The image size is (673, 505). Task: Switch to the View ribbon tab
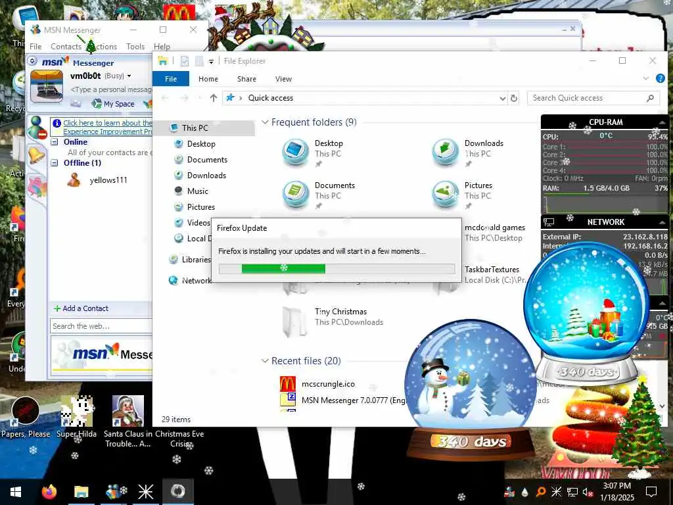[x=283, y=79]
